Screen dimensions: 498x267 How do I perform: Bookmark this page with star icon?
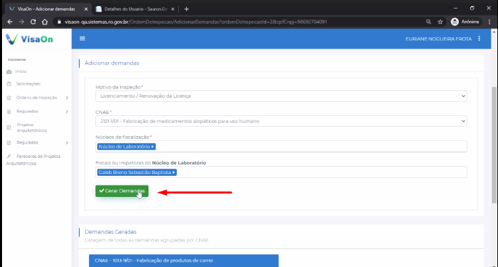[x=440, y=22]
